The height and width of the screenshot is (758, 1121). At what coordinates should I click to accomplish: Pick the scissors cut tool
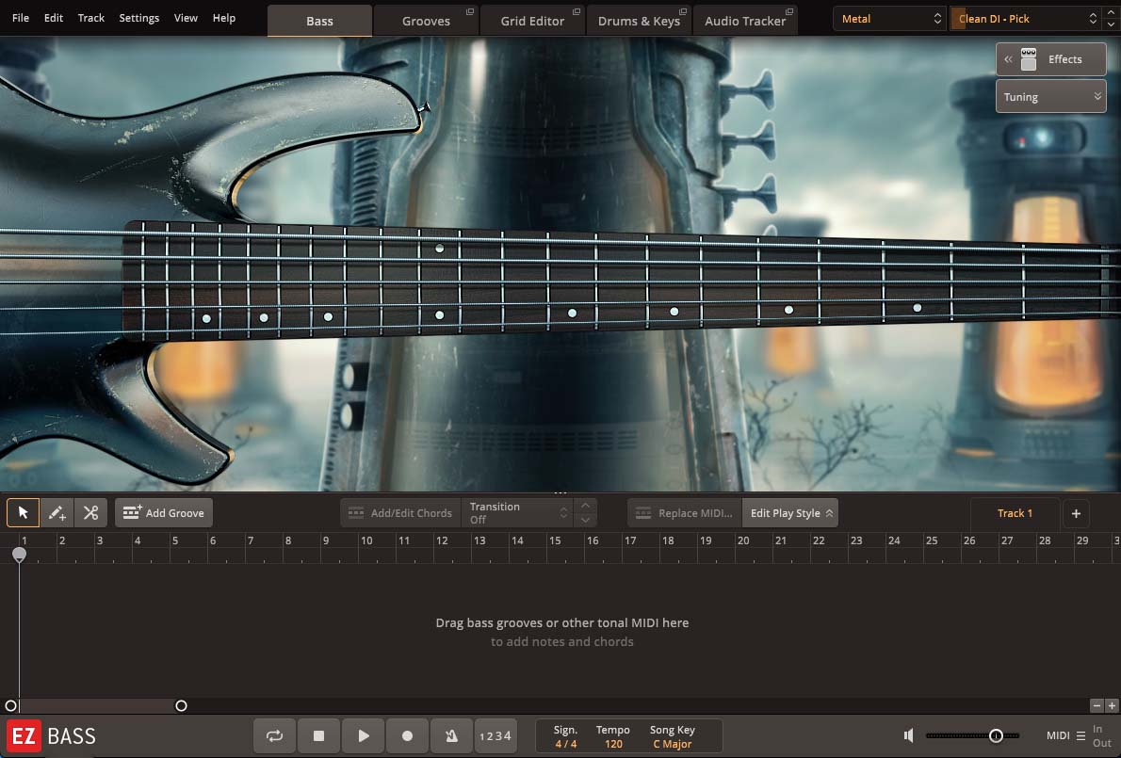click(90, 512)
